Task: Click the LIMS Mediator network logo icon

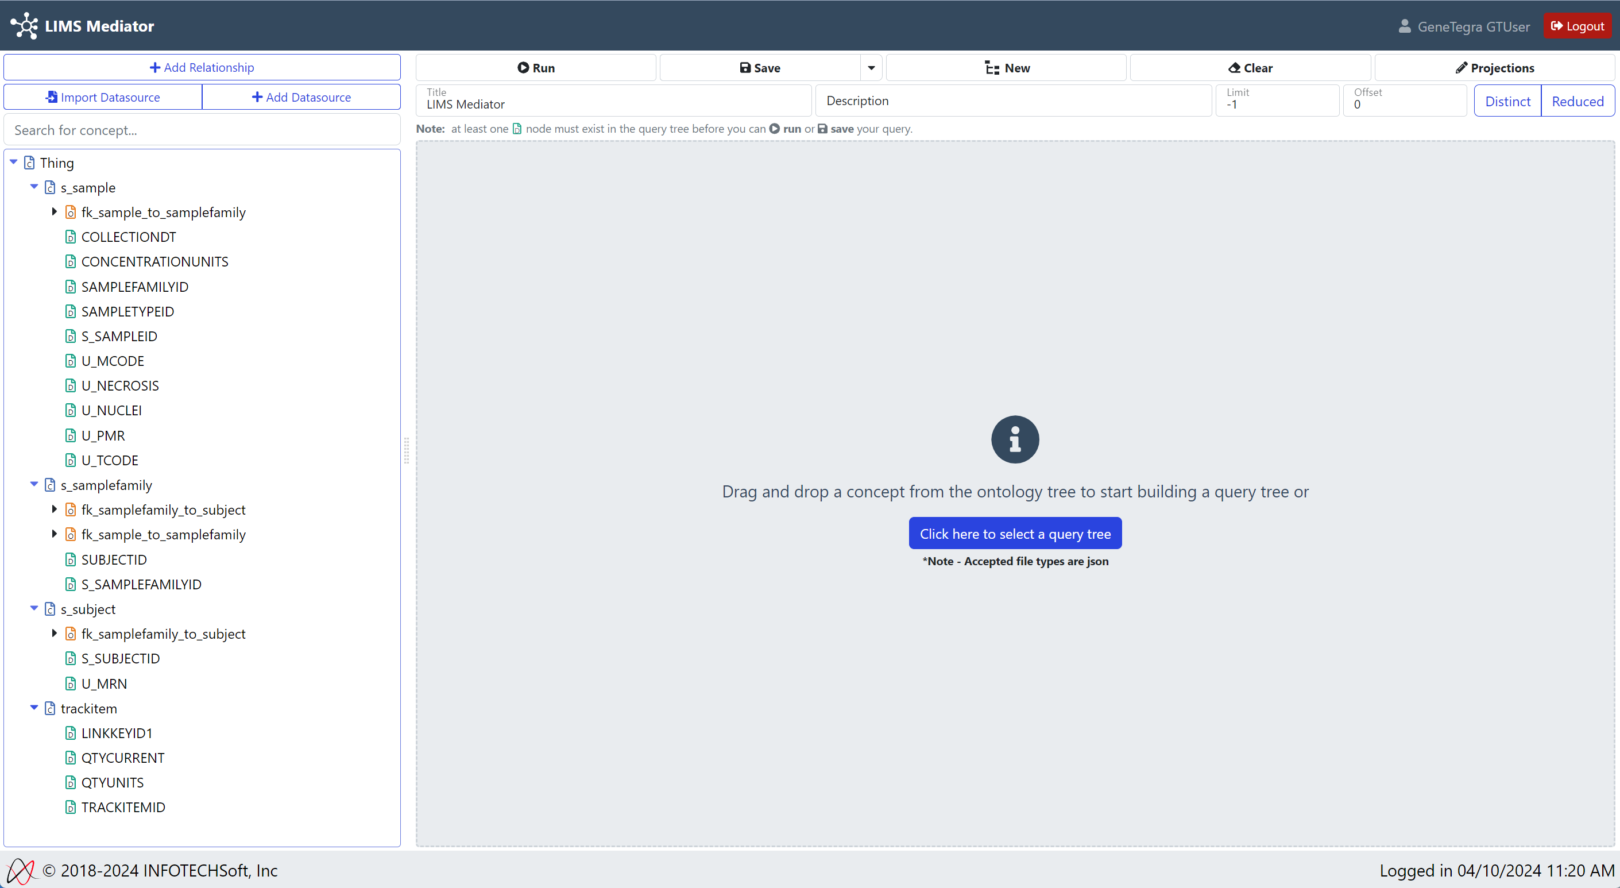Action: click(x=24, y=26)
